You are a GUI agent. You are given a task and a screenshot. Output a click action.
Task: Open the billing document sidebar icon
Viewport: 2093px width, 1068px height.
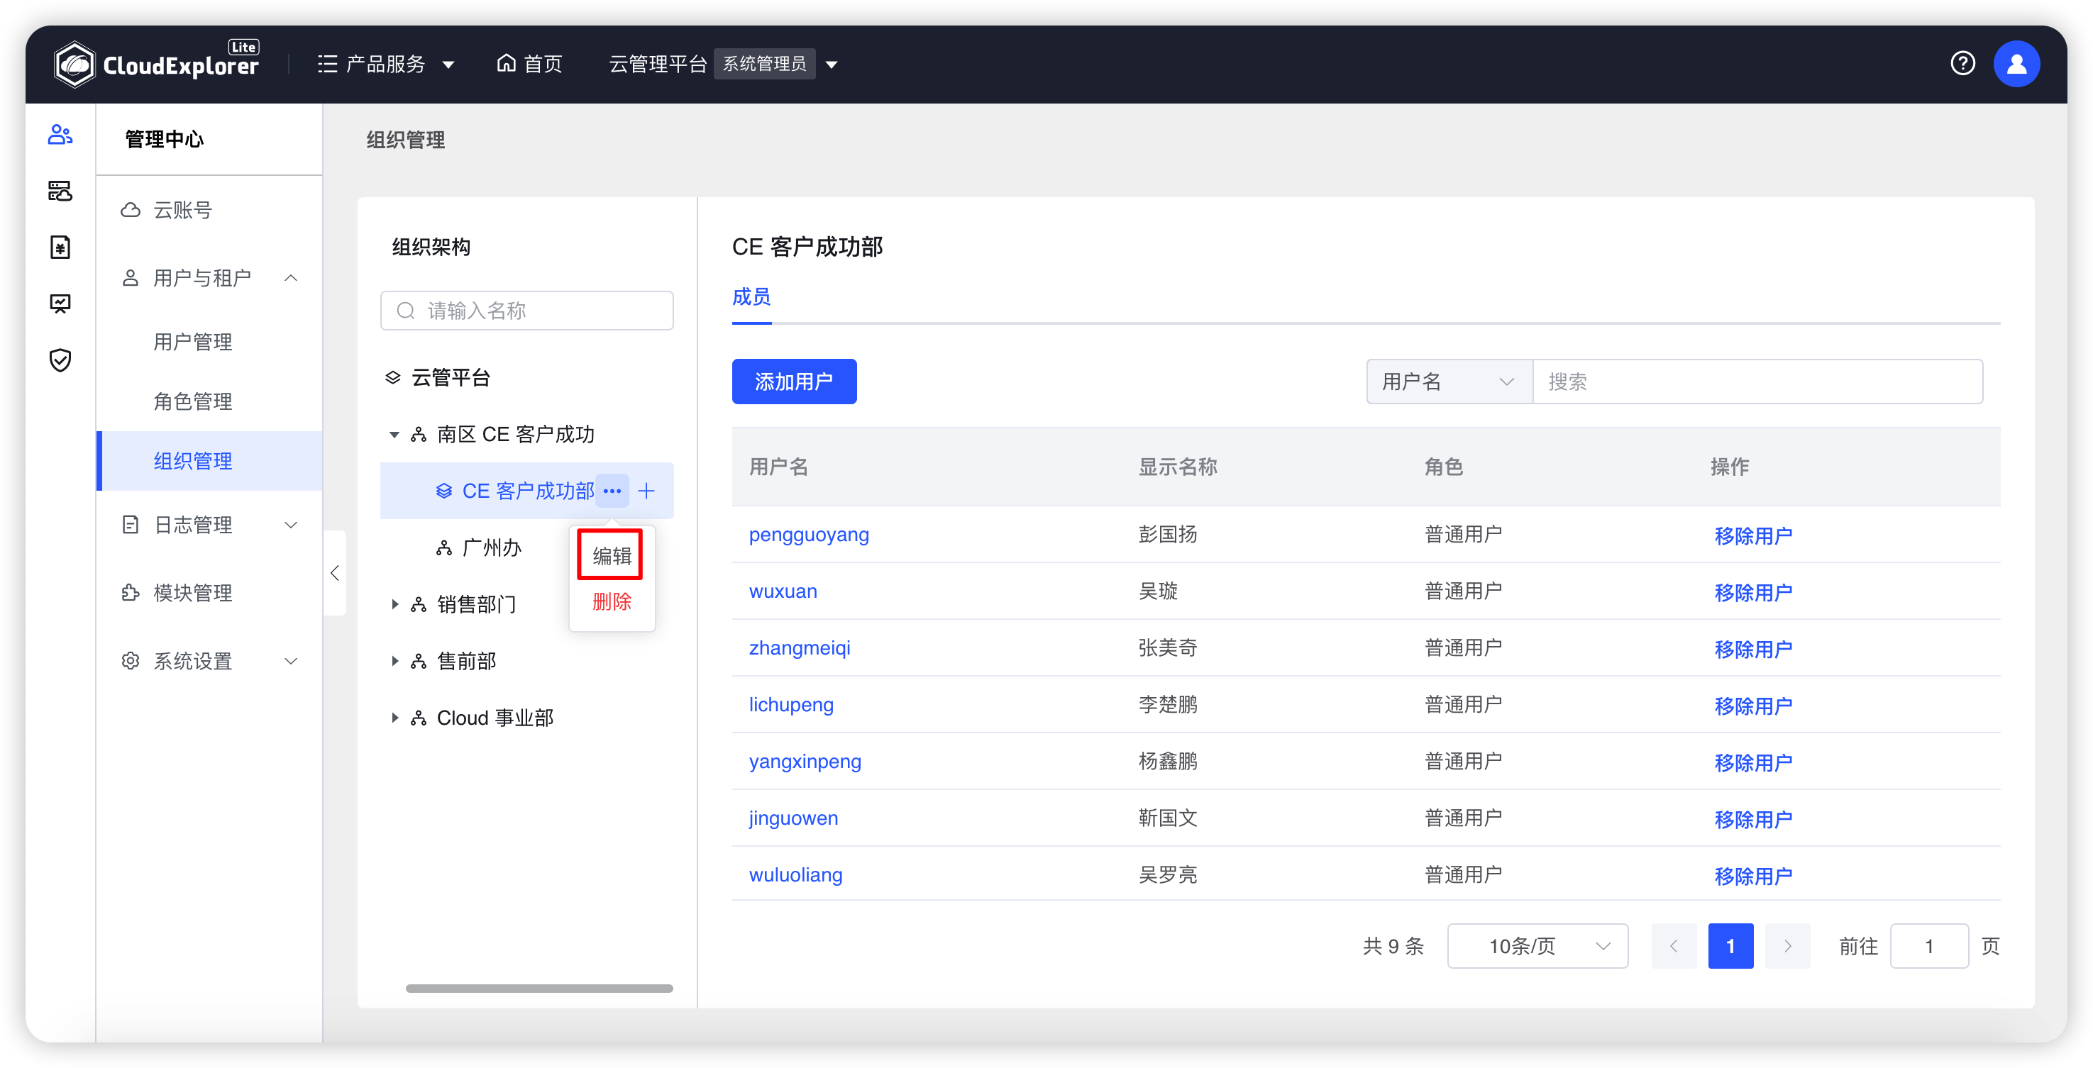coord(60,247)
